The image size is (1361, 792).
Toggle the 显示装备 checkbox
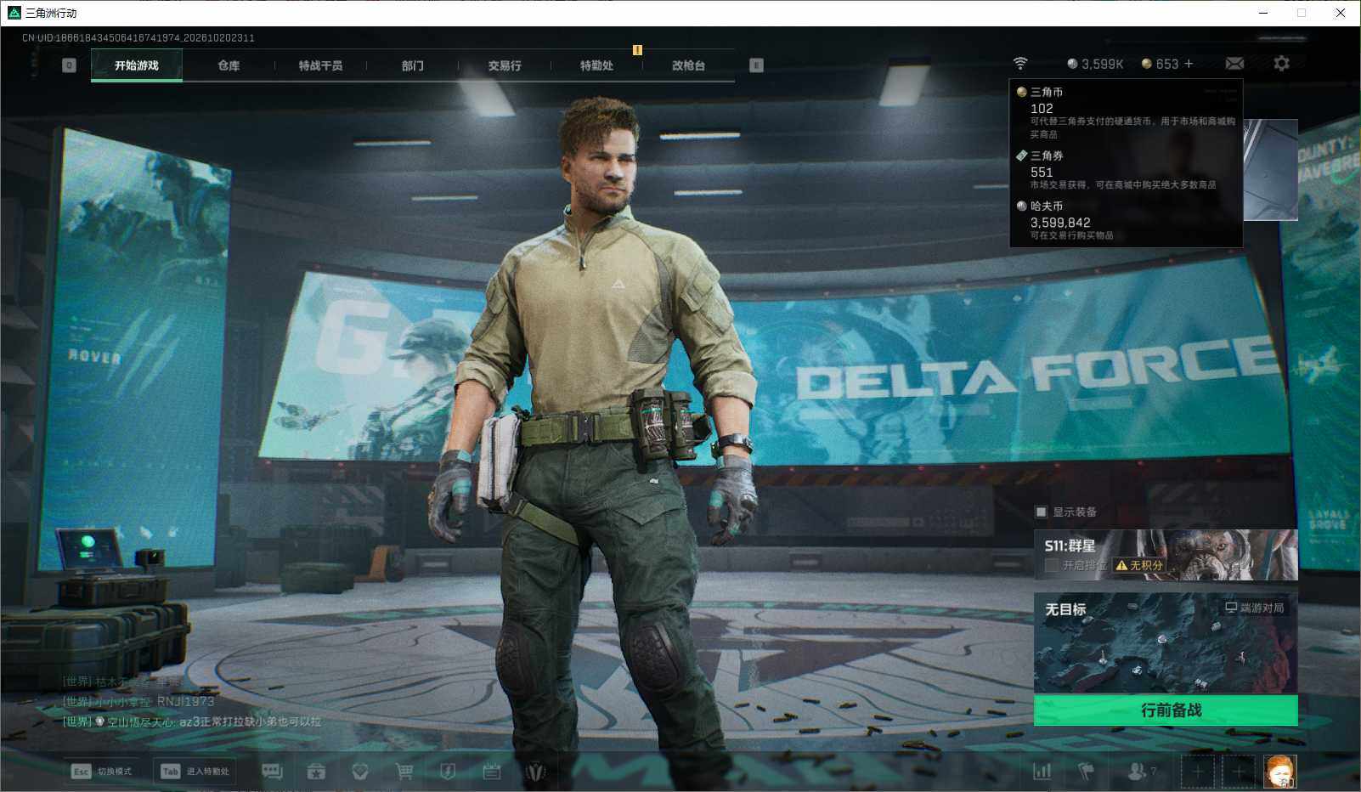1041,512
